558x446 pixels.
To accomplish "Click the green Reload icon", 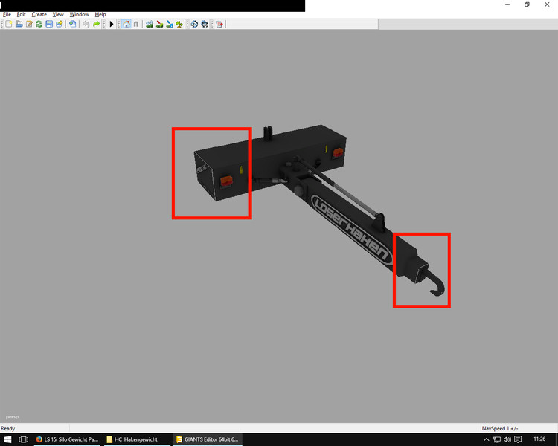I will [x=39, y=24].
